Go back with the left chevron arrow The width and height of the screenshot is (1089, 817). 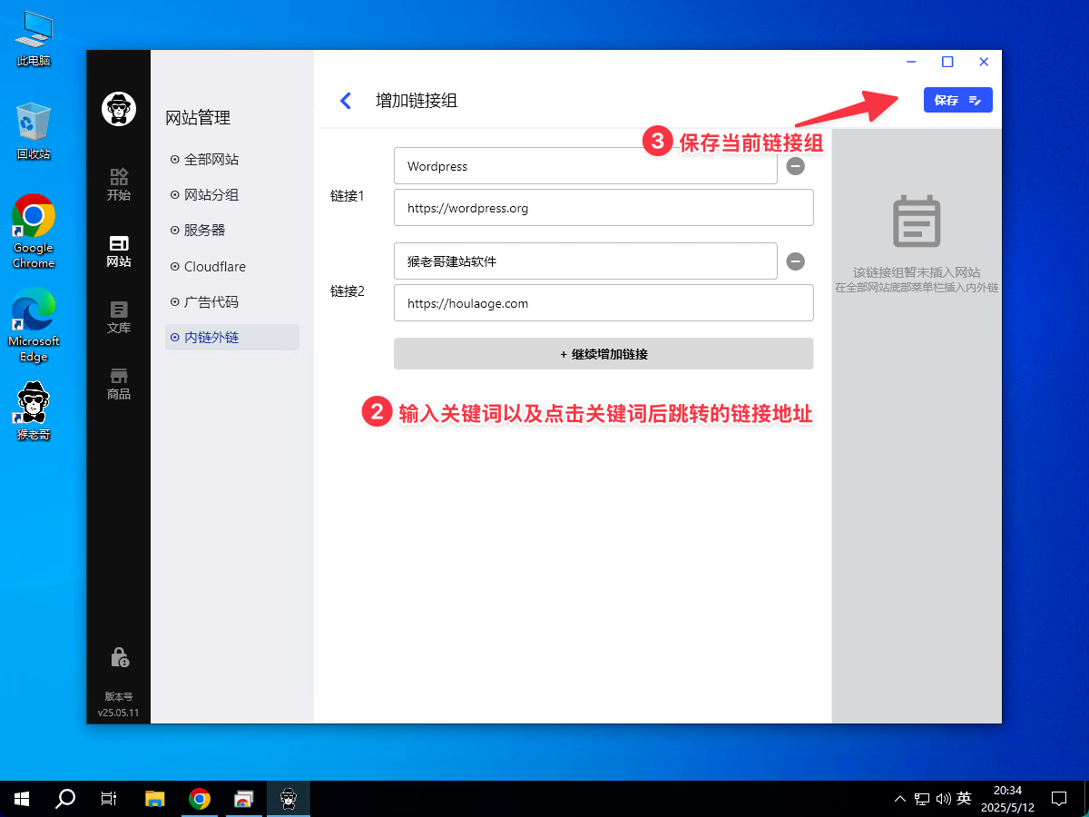[345, 101]
